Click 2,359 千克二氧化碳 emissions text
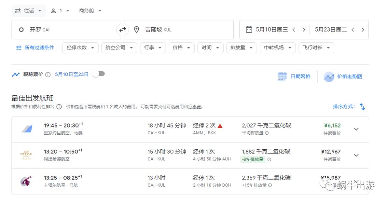387x202 pixels. click(266, 178)
